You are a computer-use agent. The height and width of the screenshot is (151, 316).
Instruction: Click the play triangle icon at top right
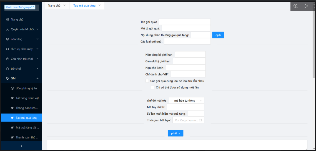point(306,6)
